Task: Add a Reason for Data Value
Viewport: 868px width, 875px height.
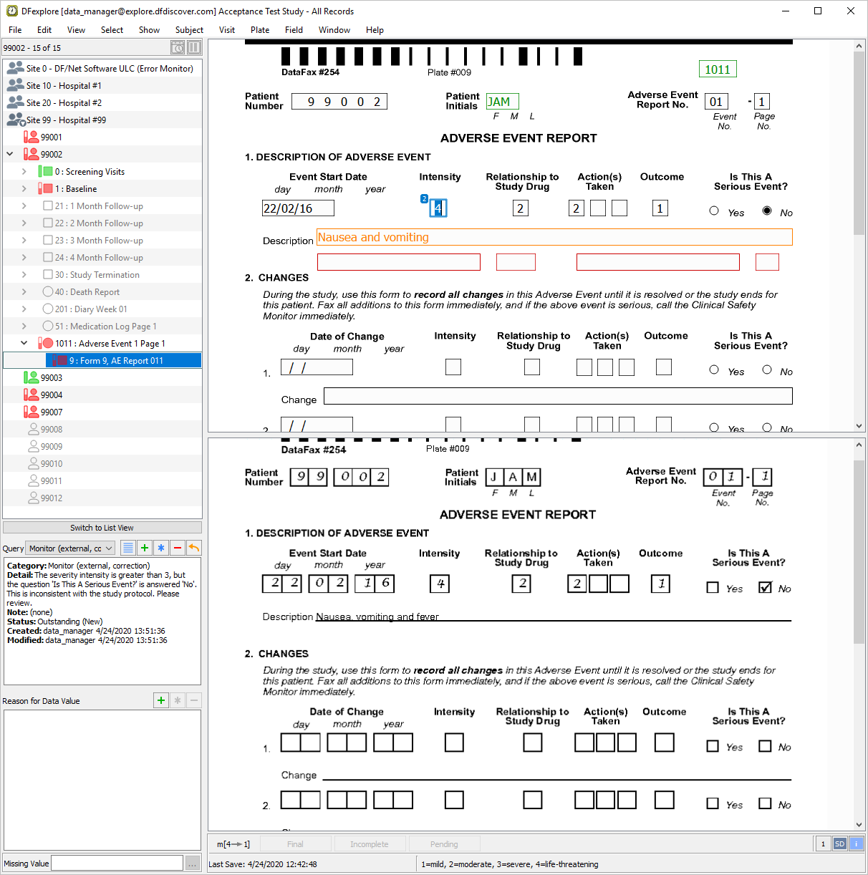Action: (x=161, y=700)
